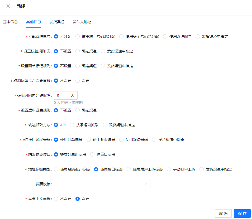The width and height of the screenshot is (252, 219).
Task: Select the 其他信息 tab
Action: click(34, 22)
